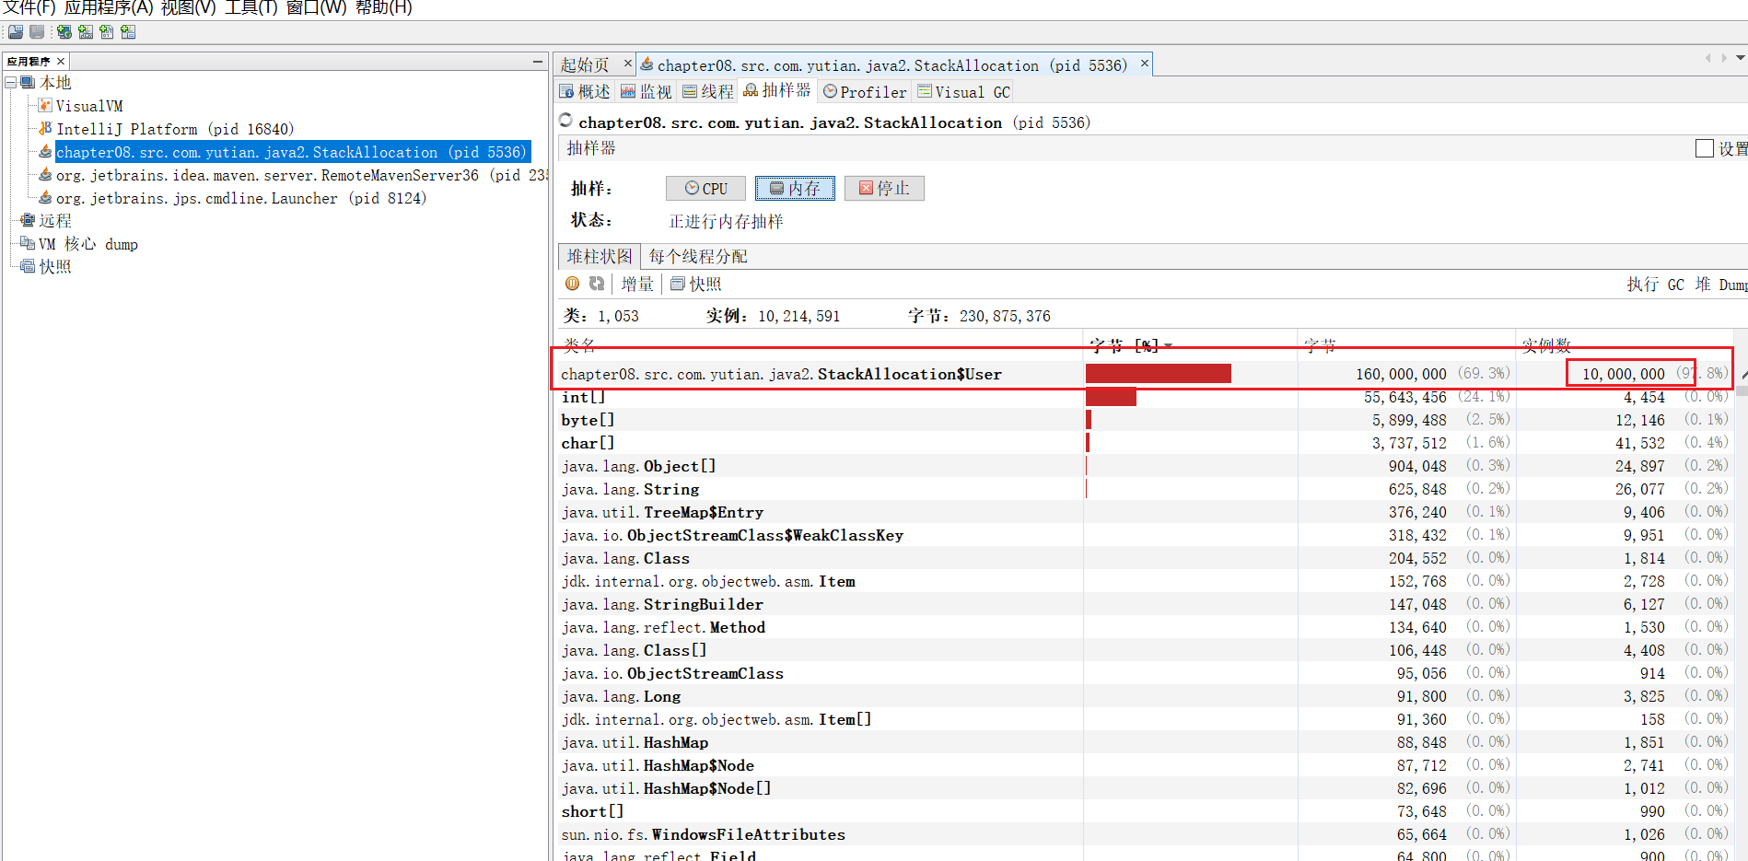The height and width of the screenshot is (861, 1748).
Task: Switch sampling to CPU mode
Action: coord(706,189)
